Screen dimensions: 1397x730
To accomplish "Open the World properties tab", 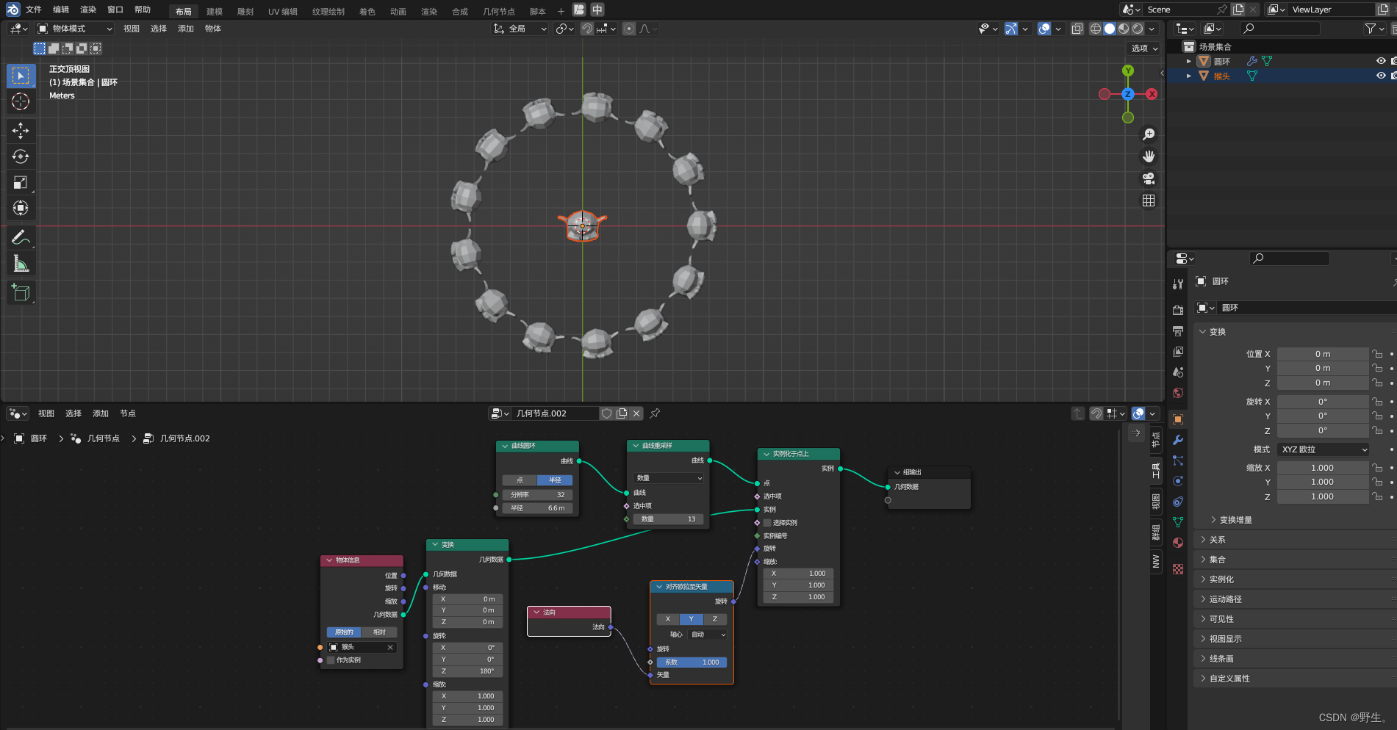I will click(x=1178, y=392).
